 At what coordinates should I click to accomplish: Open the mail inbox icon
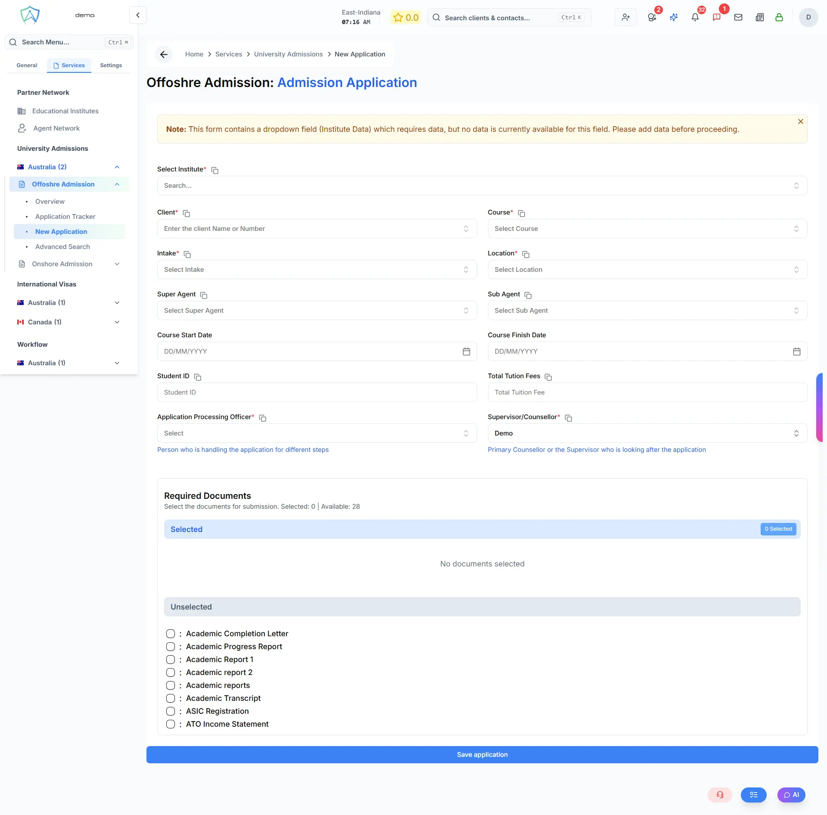tap(738, 17)
